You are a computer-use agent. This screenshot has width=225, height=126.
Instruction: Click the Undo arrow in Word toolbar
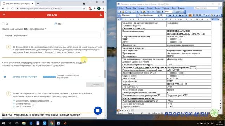(x=148, y=12)
